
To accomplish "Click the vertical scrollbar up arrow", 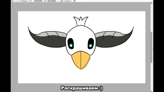I will (x=151, y=3).
